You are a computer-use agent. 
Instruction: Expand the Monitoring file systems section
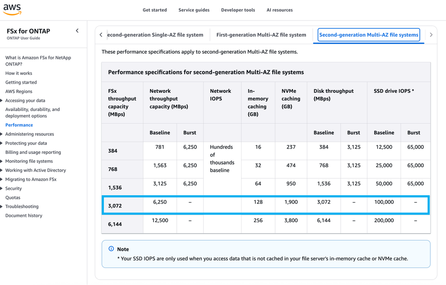(x=2, y=161)
